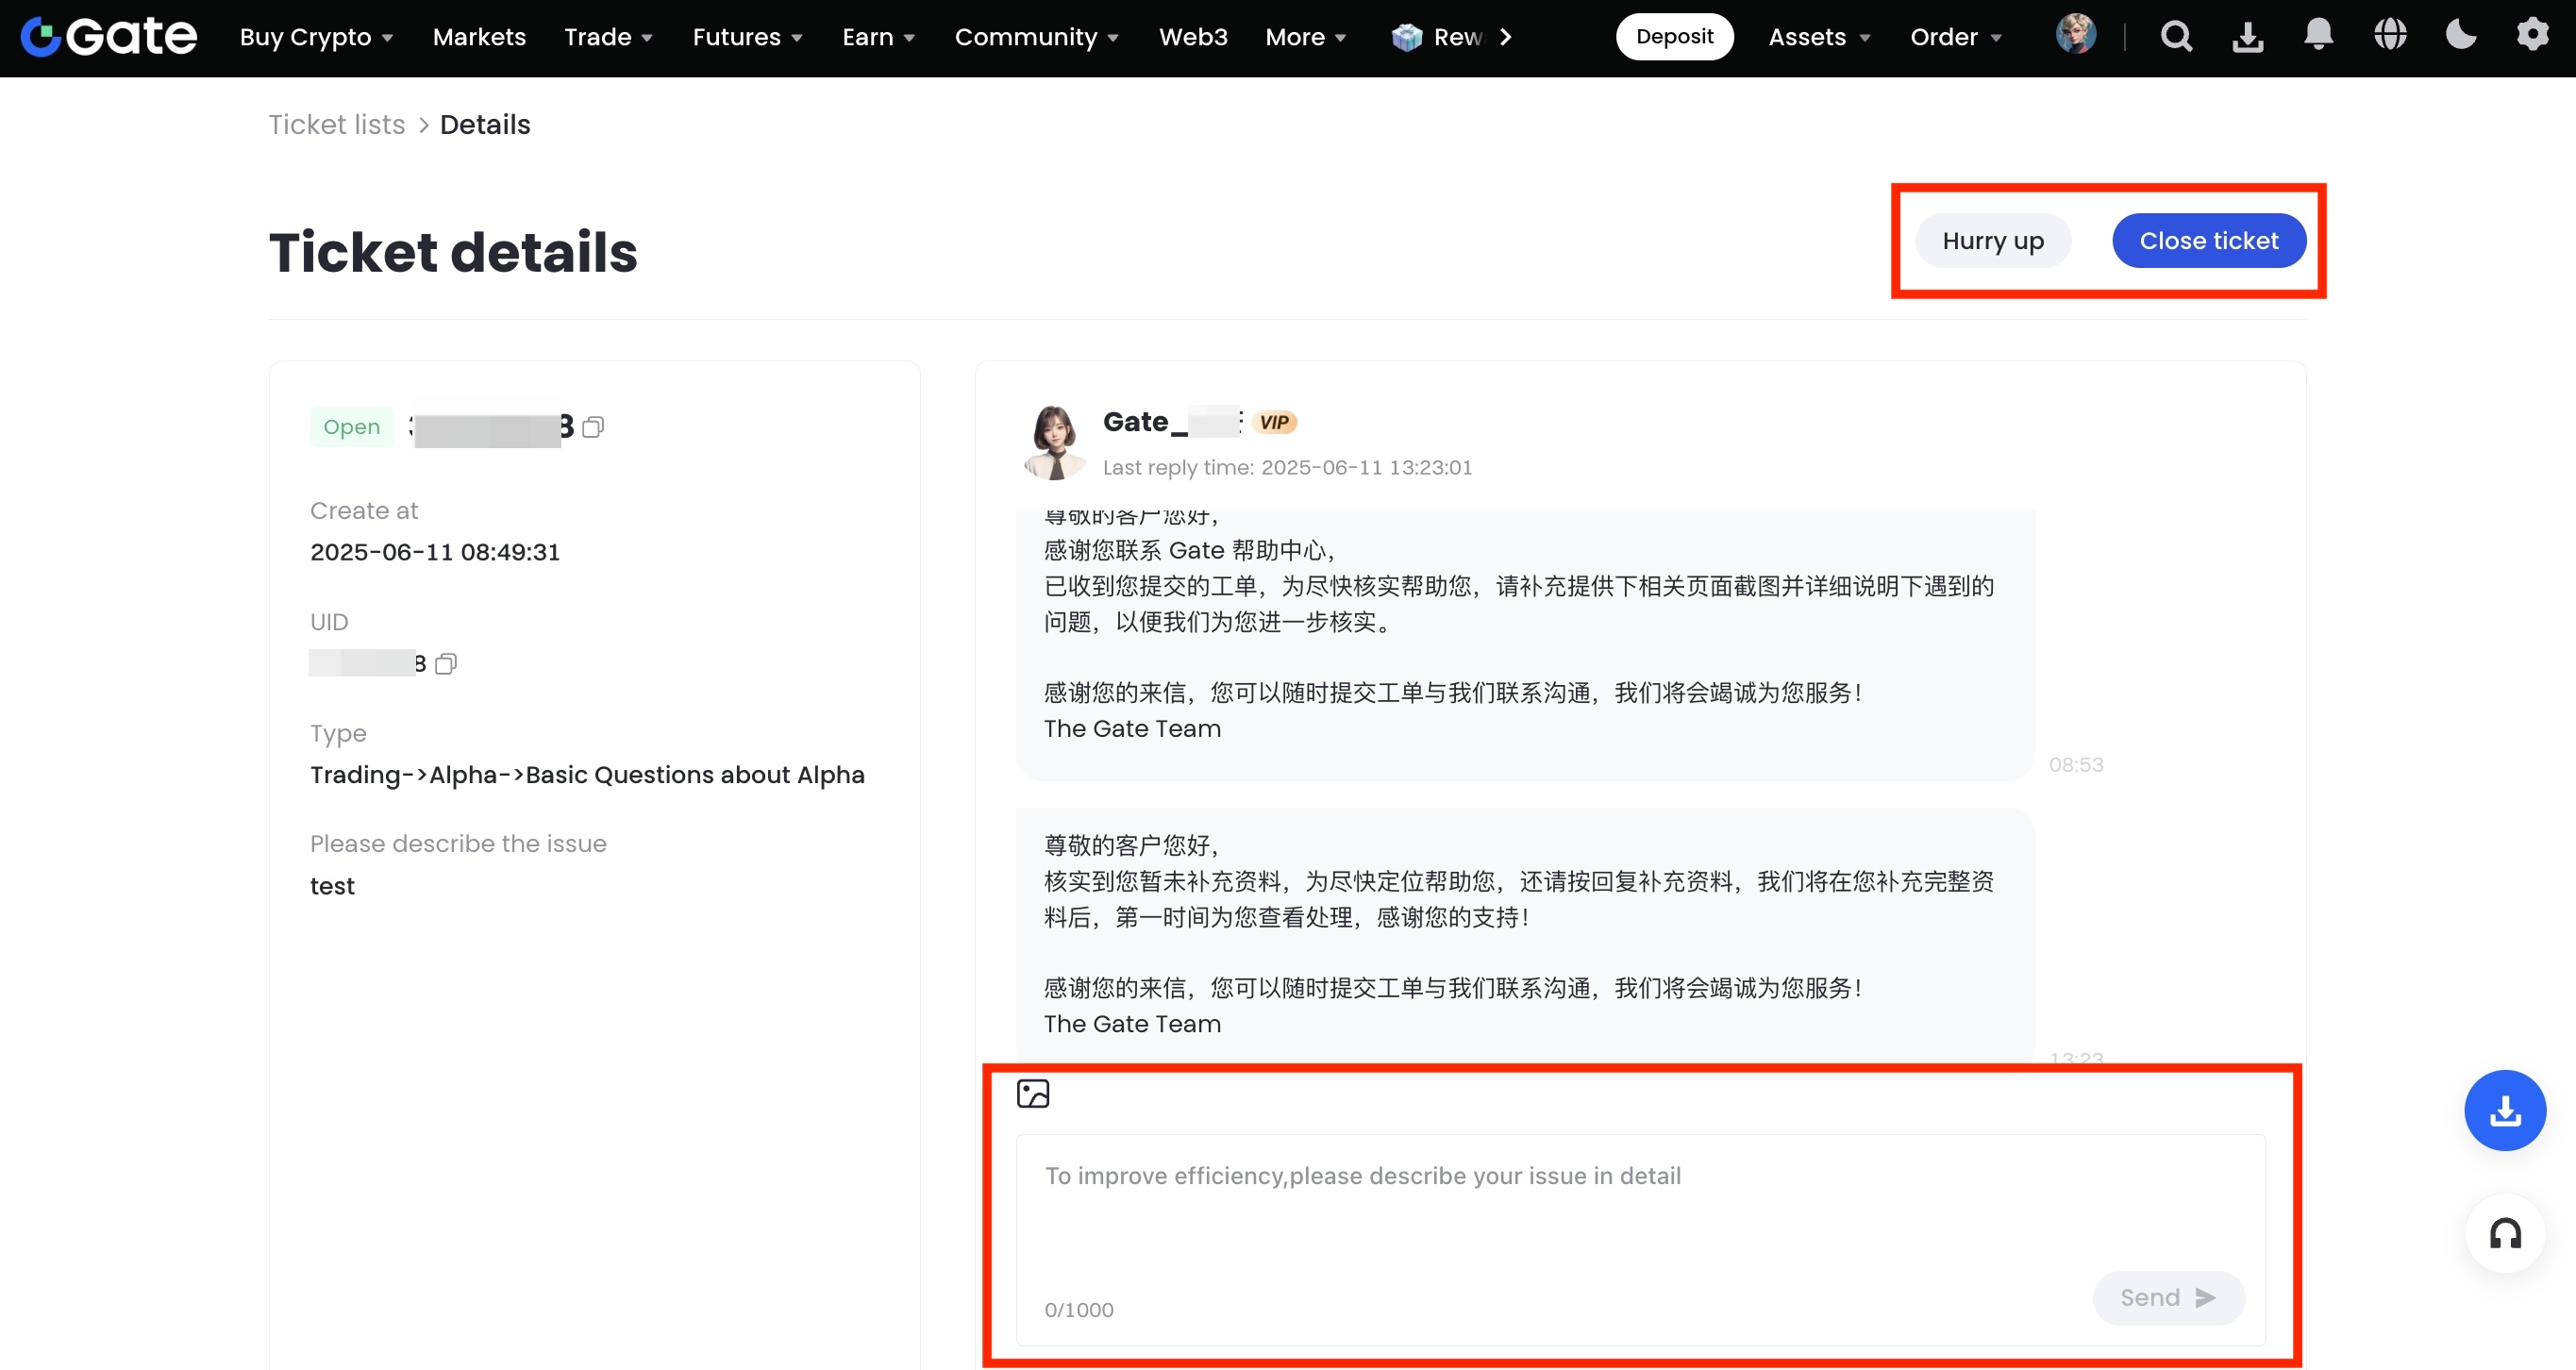2576x1370 pixels.
Task: Click the Close ticket button
Action: pyautogui.click(x=2208, y=241)
